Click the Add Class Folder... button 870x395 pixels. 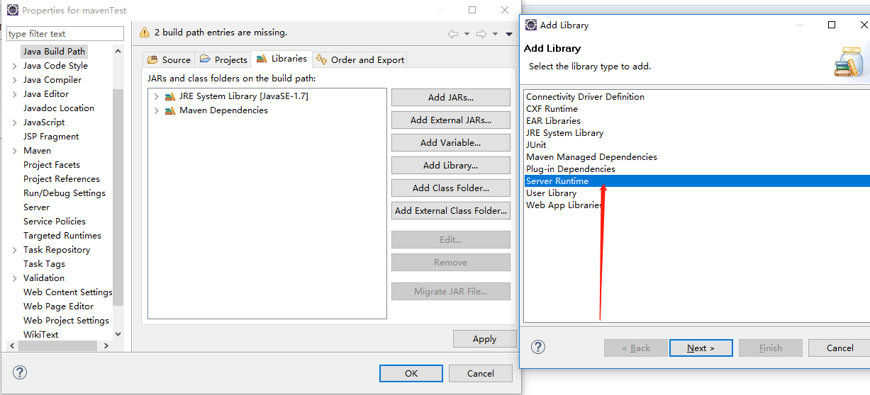click(x=451, y=188)
